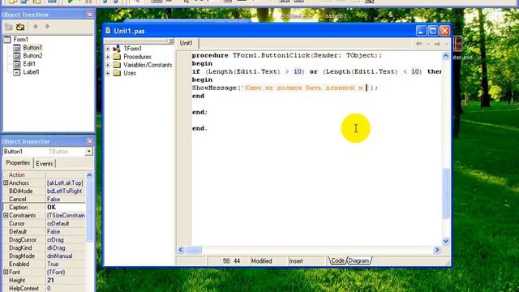The image size is (519, 292).
Task: Select Form1 in the Object TreeView
Action: (x=20, y=40)
